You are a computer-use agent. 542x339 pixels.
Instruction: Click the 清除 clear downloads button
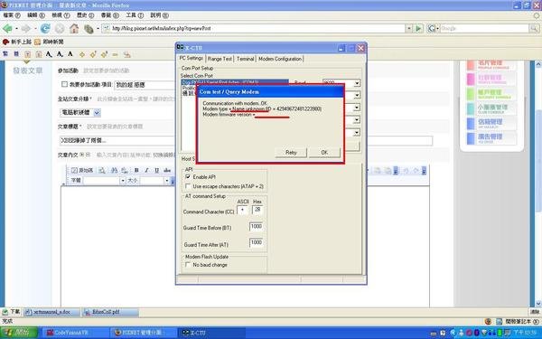coord(535,312)
